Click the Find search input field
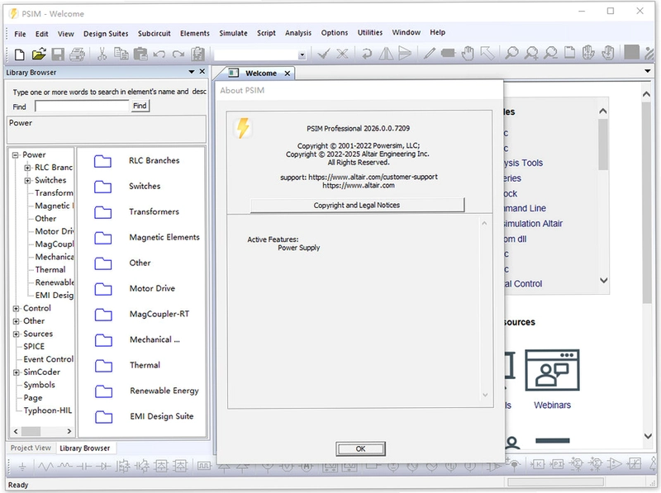Image resolution: width=661 pixels, height=493 pixels. tap(82, 107)
